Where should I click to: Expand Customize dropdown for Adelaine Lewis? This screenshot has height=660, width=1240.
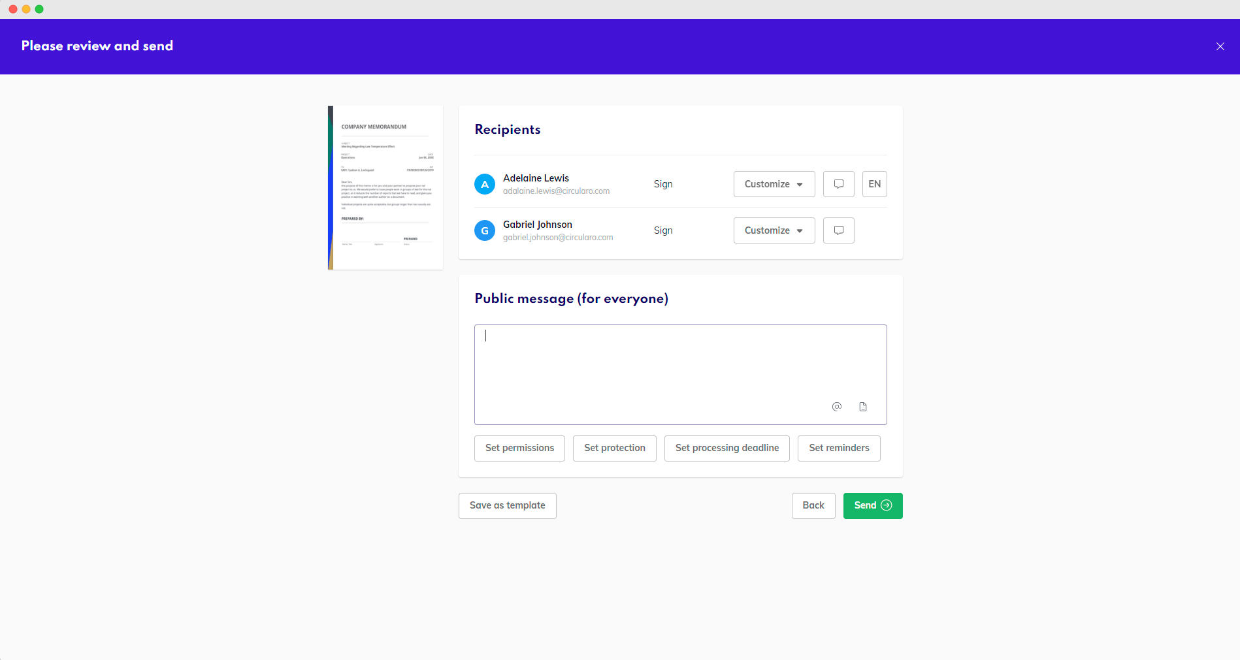(774, 184)
